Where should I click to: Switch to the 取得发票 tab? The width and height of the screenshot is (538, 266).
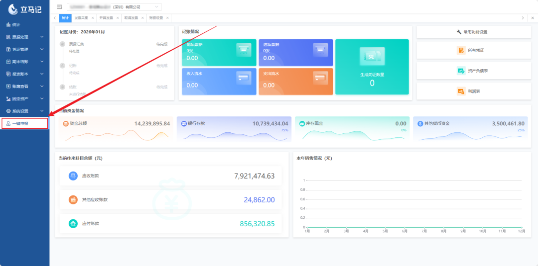click(131, 18)
